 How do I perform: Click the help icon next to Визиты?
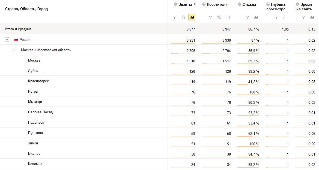click(x=175, y=4)
